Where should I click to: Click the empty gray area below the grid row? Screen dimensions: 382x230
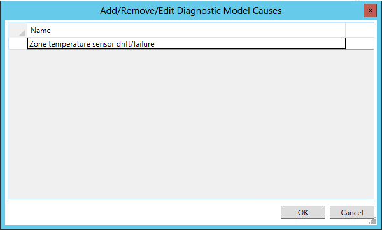click(x=191, y=124)
